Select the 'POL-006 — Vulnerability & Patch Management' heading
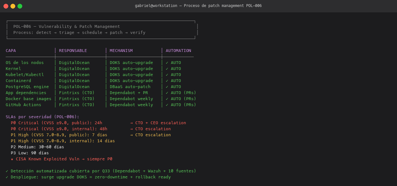397x186 pixels. pos(67,27)
